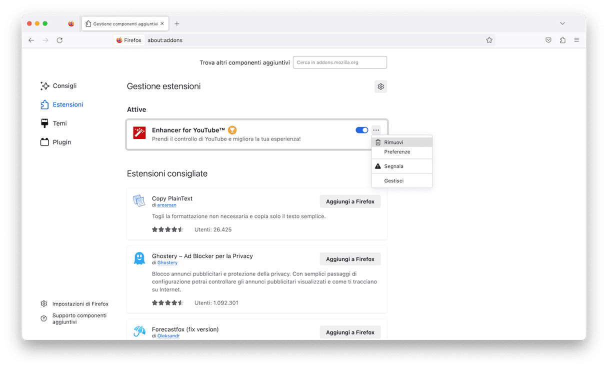
Task: Add Copy PlainText to Firefox
Action: point(350,201)
